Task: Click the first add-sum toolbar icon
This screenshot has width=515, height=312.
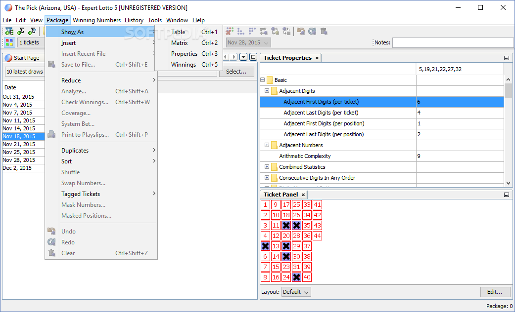Action: click(x=21, y=32)
